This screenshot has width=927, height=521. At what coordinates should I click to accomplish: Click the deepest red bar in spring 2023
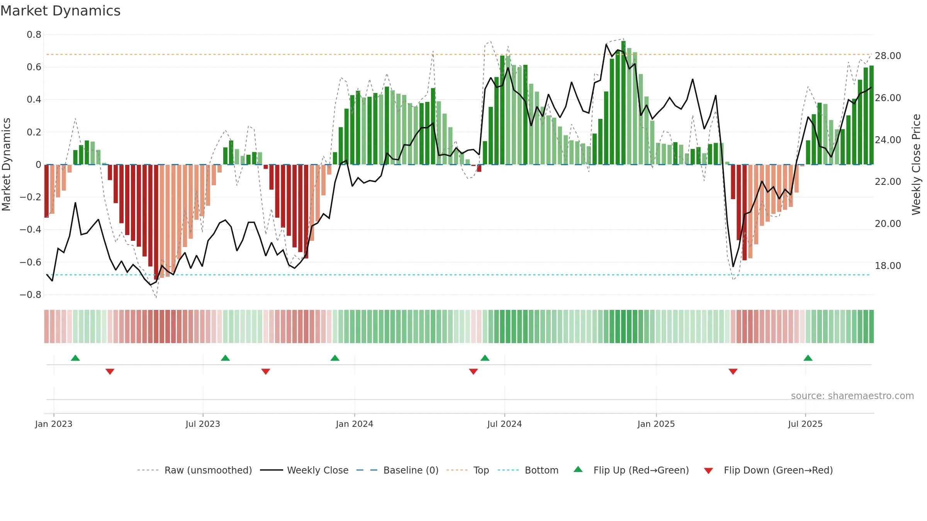pos(156,222)
